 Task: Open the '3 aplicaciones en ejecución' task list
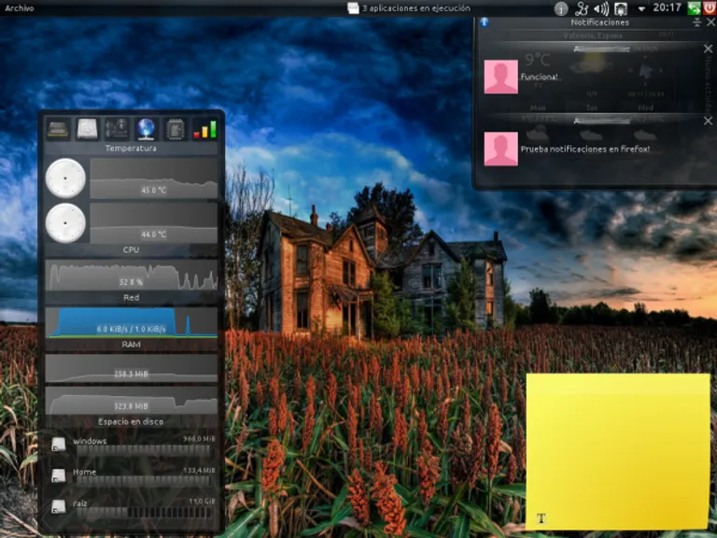click(409, 7)
